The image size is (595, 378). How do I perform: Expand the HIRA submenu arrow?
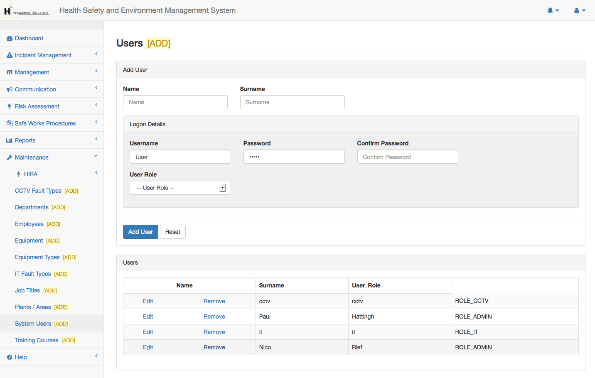click(x=96, y=173)
